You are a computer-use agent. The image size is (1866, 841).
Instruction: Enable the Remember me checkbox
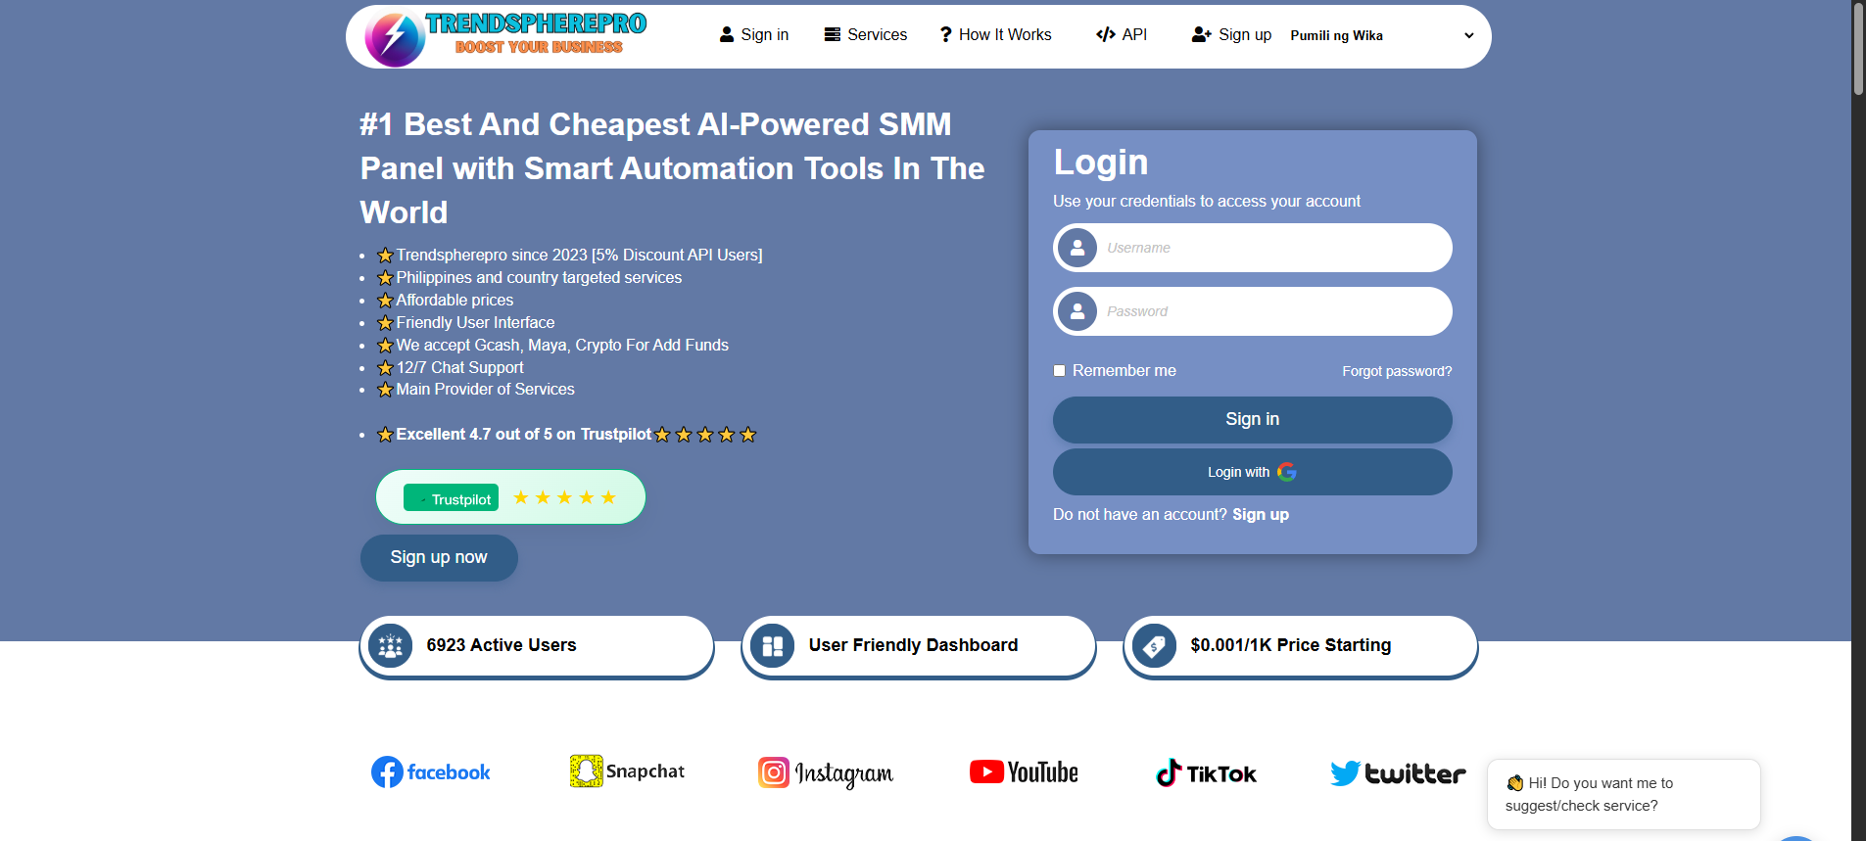coord(1059,371)
